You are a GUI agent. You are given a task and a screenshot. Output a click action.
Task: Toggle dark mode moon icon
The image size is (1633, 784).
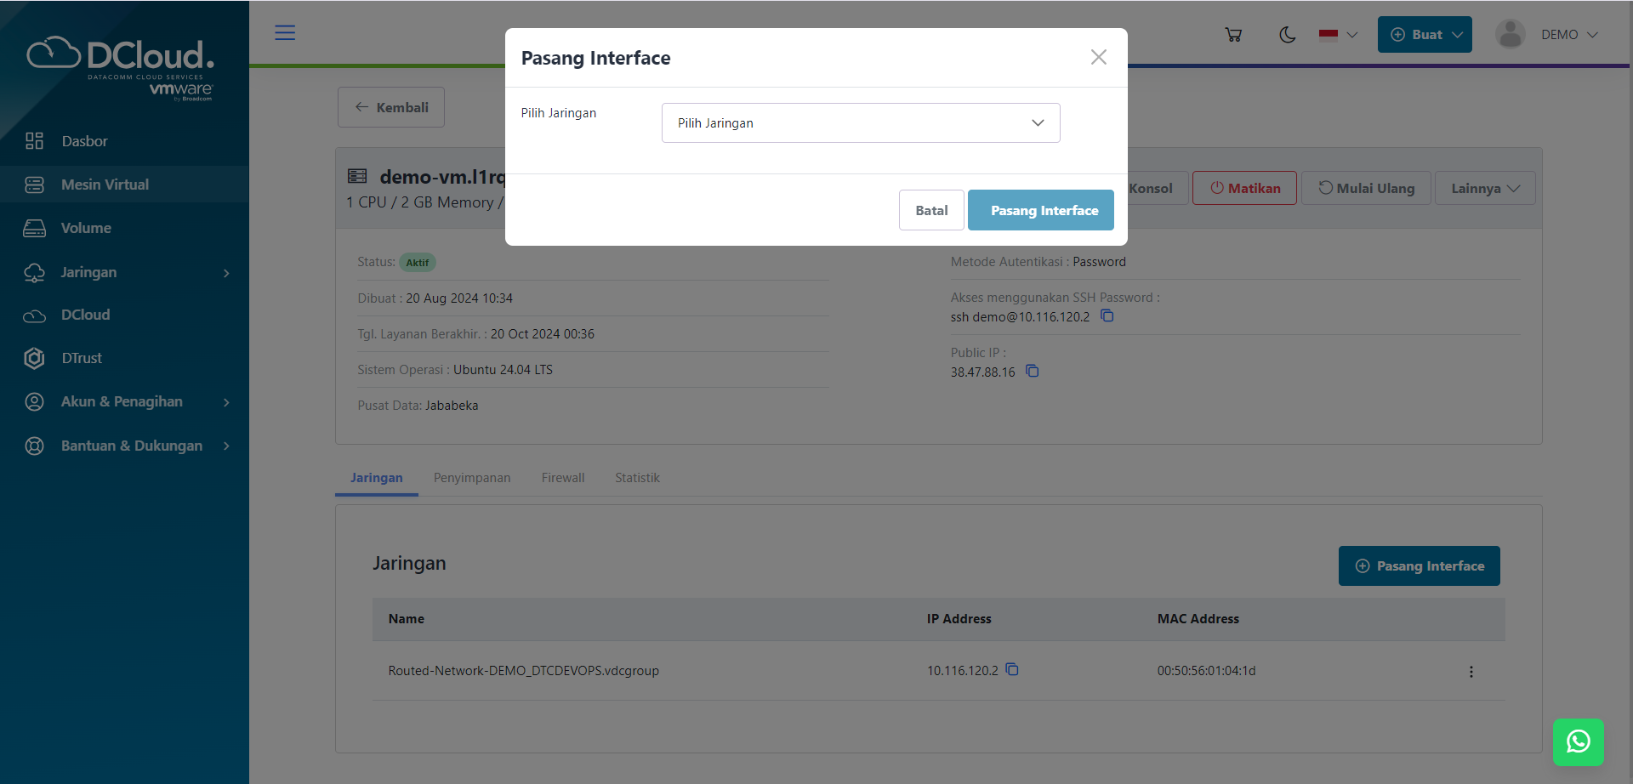tap(1288, 35)
